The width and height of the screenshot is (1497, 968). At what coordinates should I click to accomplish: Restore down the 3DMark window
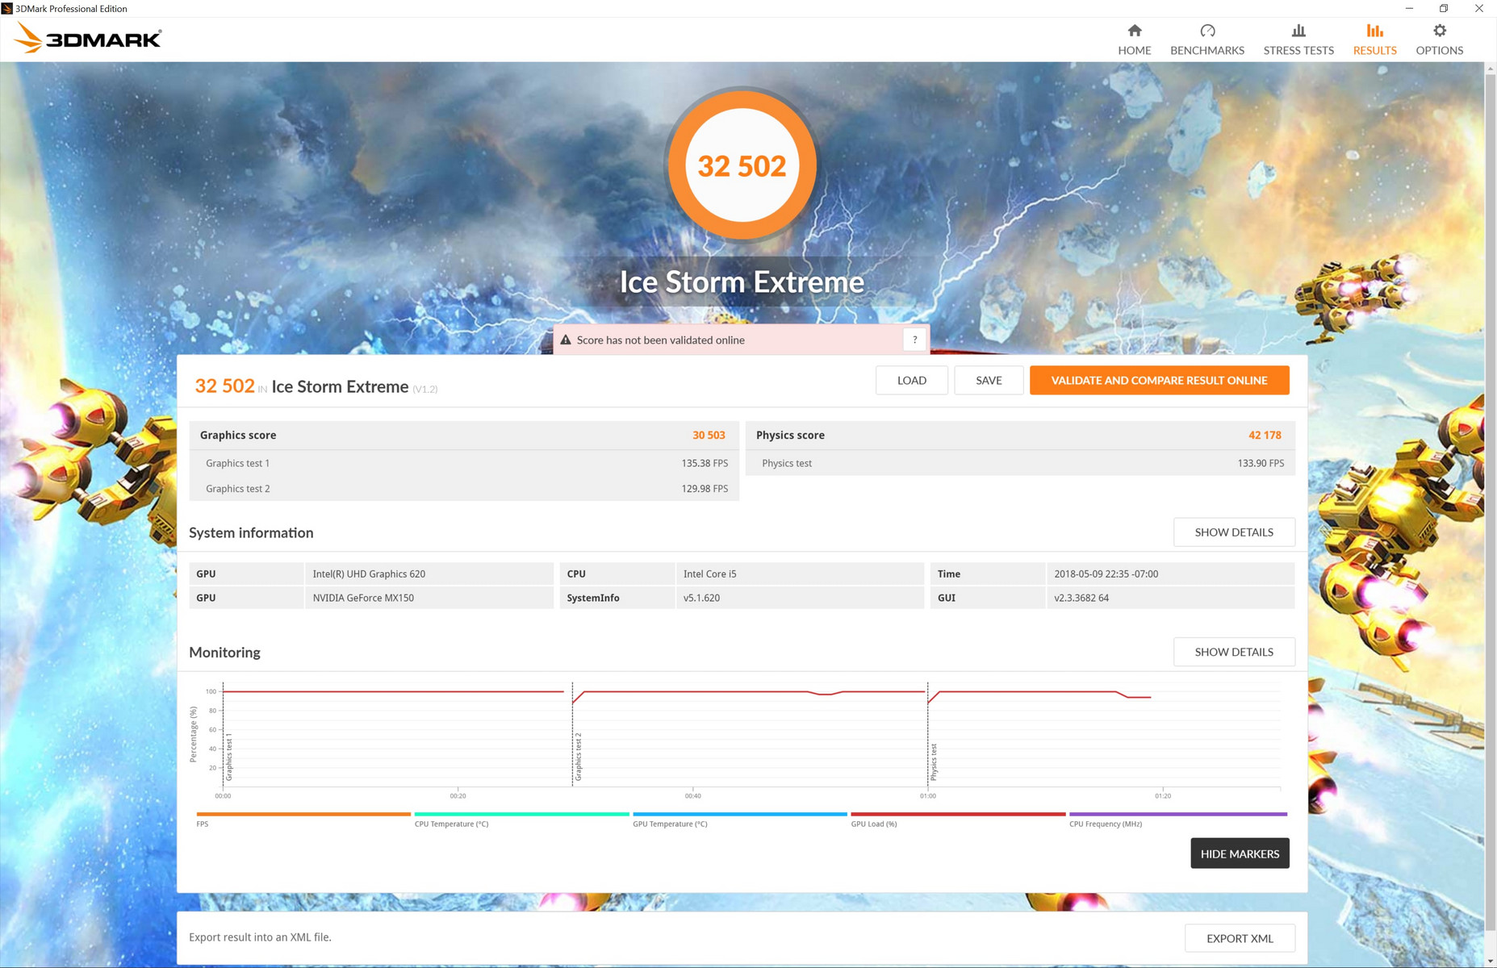tap(1444, 8)
